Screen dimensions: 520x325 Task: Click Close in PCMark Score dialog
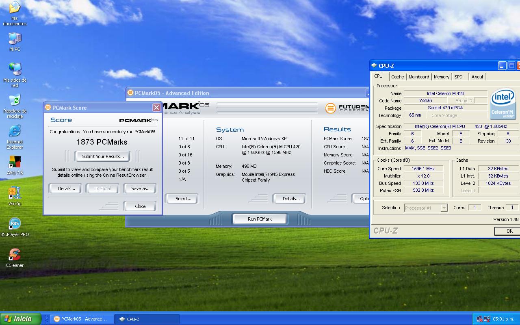click(x=140, y=206)
